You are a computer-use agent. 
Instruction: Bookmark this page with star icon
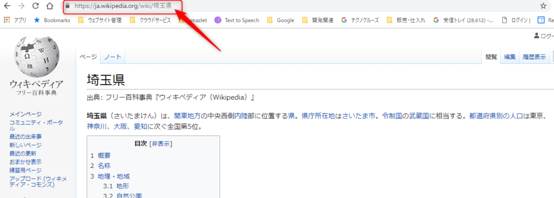click(543, 5)
